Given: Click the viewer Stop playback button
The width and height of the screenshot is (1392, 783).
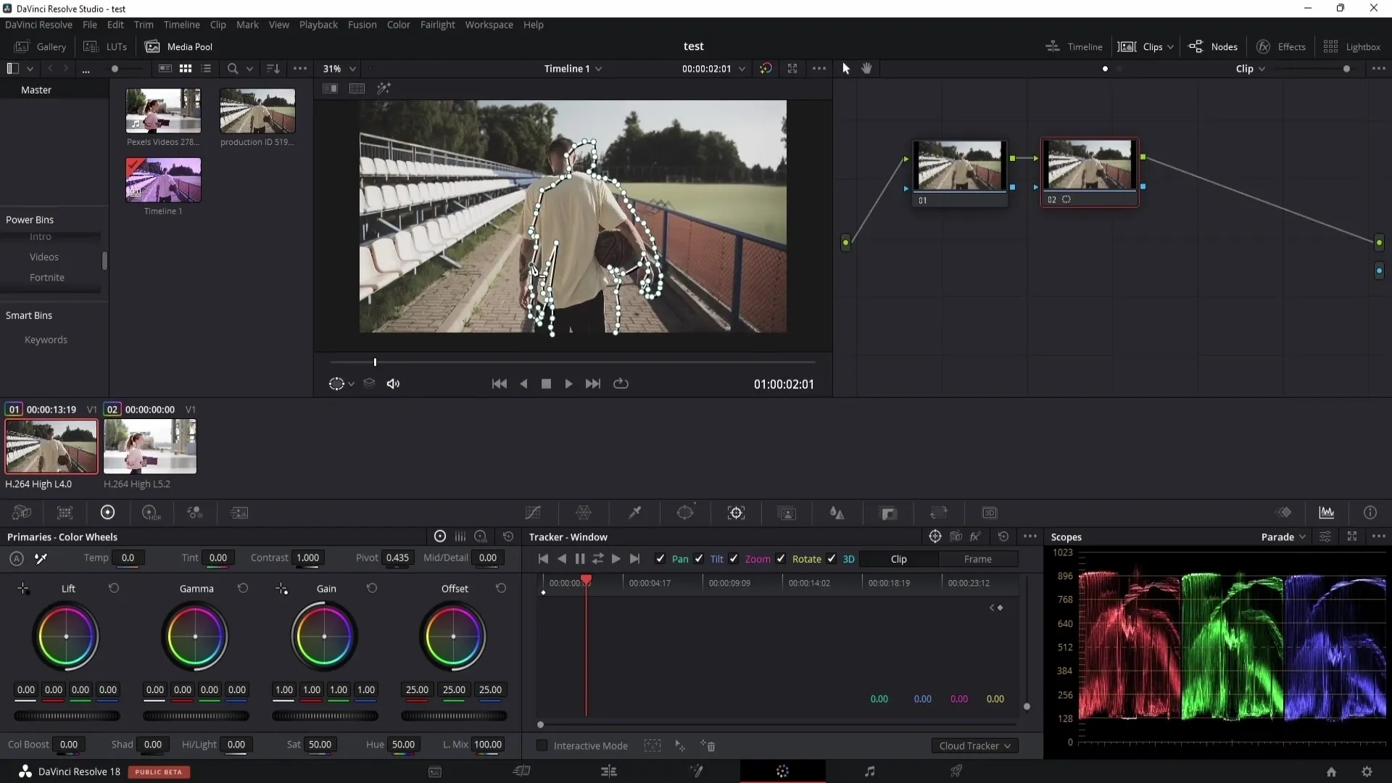Looking at the screenshot, I should point(546,384).
